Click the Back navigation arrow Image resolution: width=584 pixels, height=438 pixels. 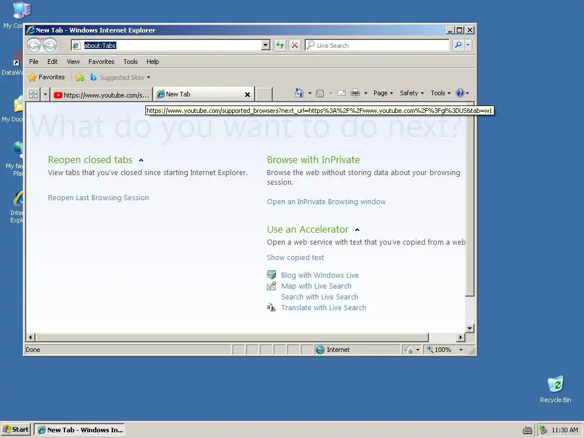34,46
